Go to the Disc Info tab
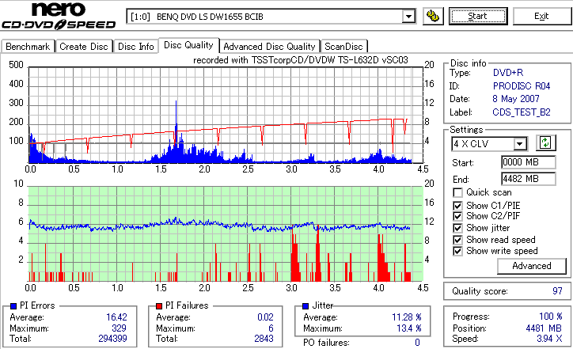573x349 pixels. pos(135,47)
